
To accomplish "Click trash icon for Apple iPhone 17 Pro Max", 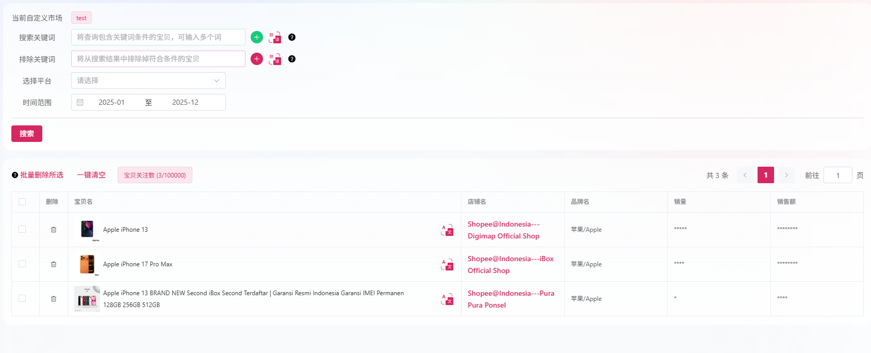I will (54, 264).
